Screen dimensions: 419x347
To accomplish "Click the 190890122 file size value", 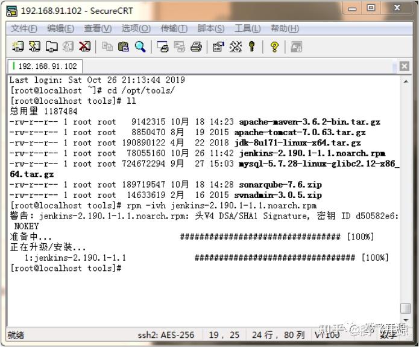I will [143, 143].
